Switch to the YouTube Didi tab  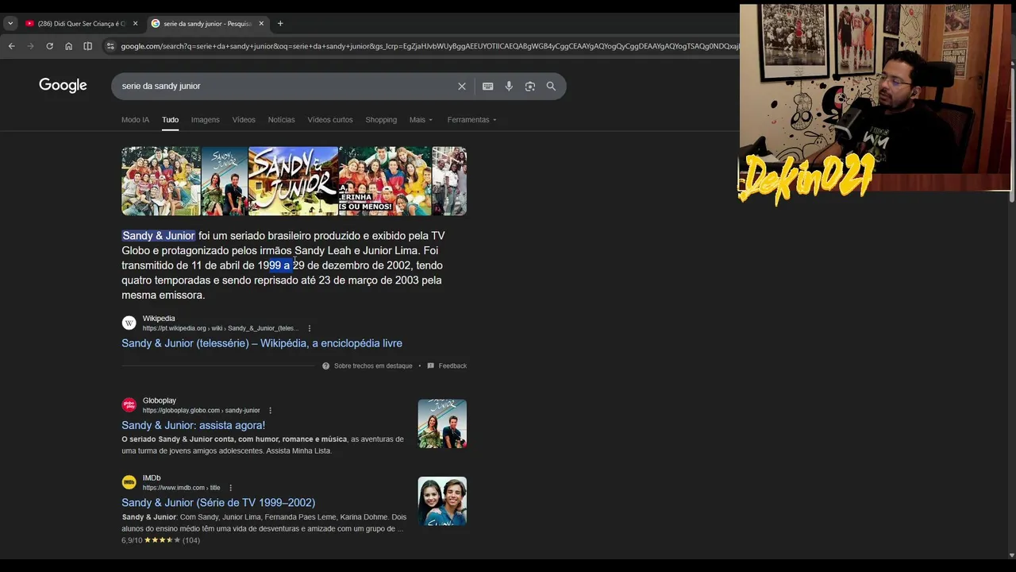(x=81, y=24)
